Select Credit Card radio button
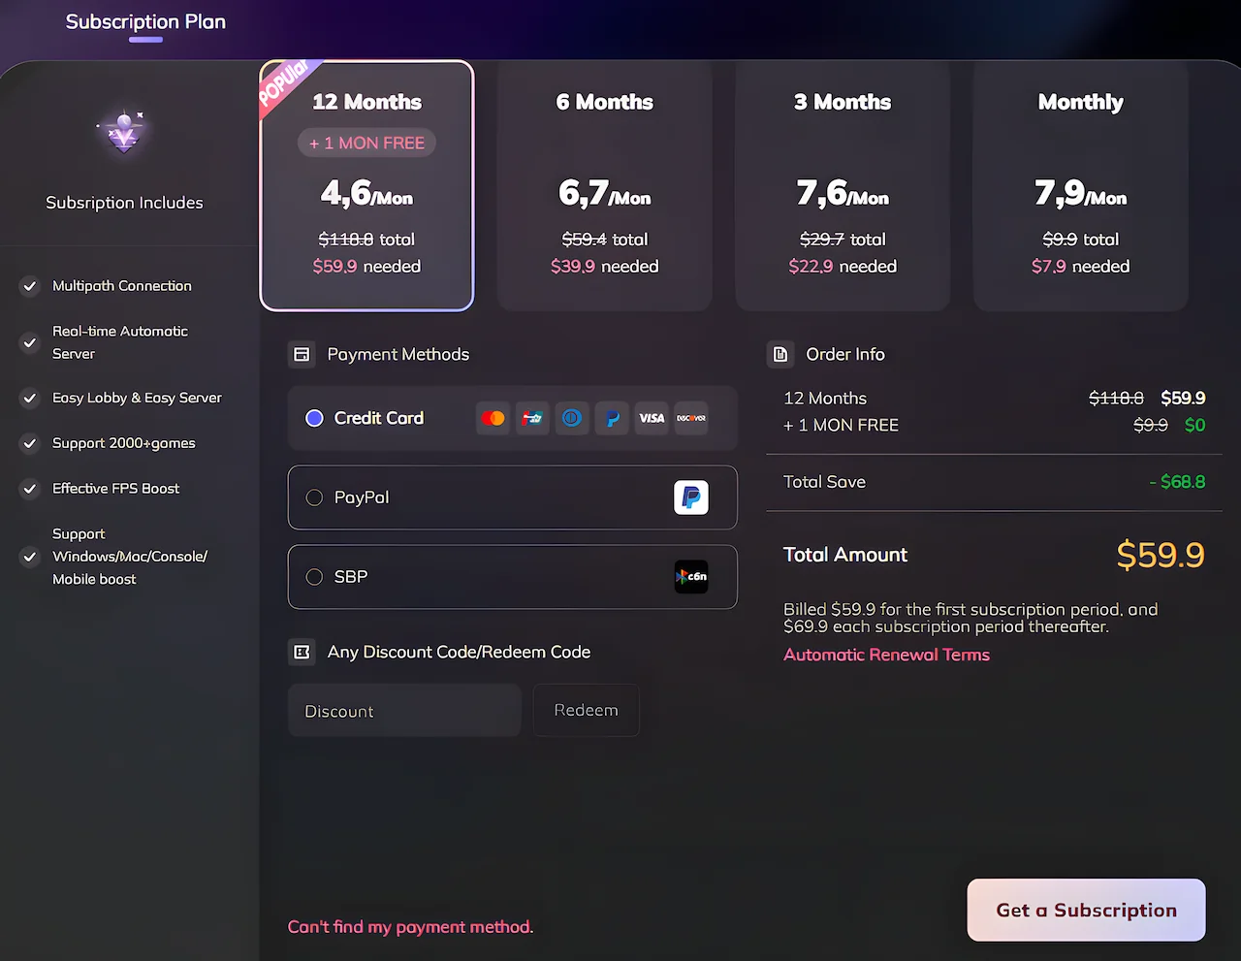Screen dimensions: 1241x961 tap(314, 418)
